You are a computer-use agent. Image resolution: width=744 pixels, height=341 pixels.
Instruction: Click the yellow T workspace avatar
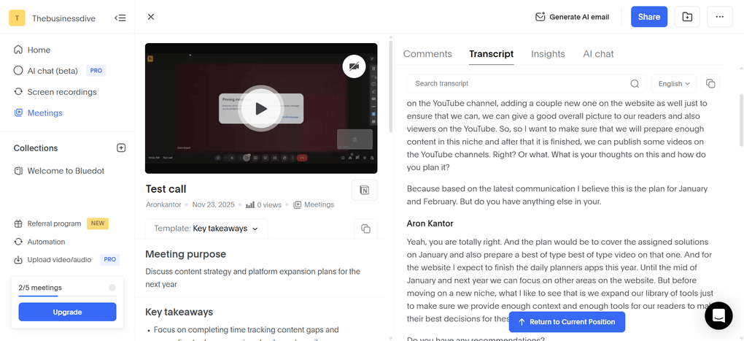point(17,18)
